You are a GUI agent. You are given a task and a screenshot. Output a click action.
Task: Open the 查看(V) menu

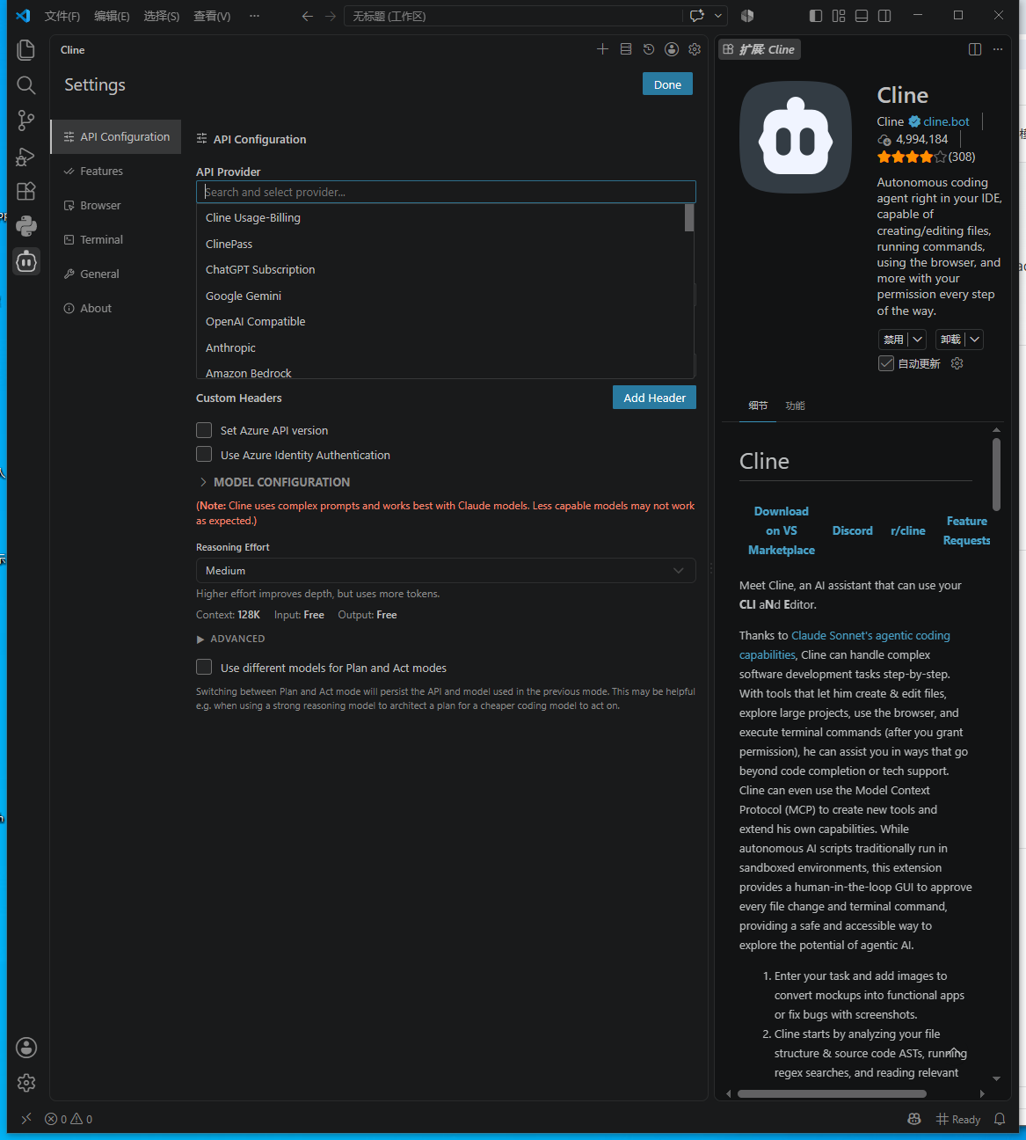click(x=212, y=16)
